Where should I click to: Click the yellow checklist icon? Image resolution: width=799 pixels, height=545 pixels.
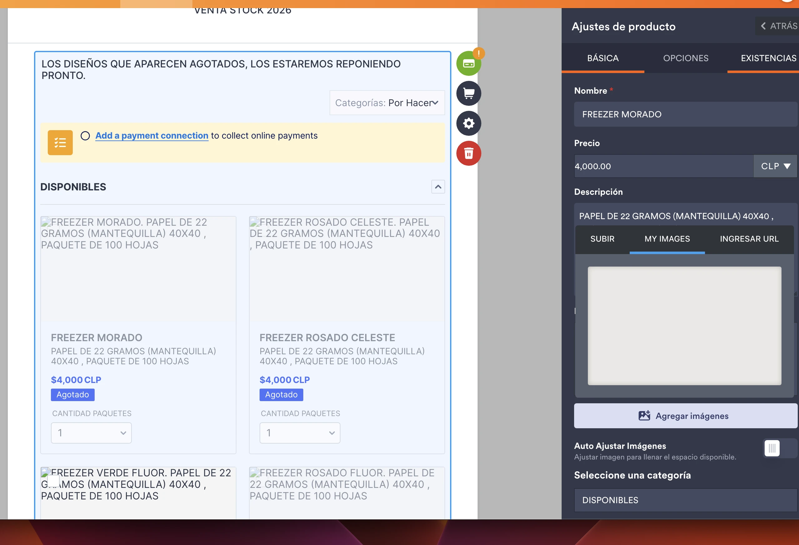(60, 143)
